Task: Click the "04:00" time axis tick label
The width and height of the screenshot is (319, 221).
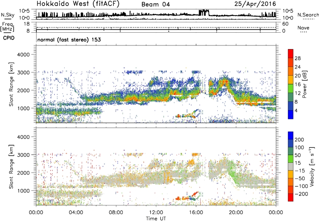Action: [x=76, y=213]
